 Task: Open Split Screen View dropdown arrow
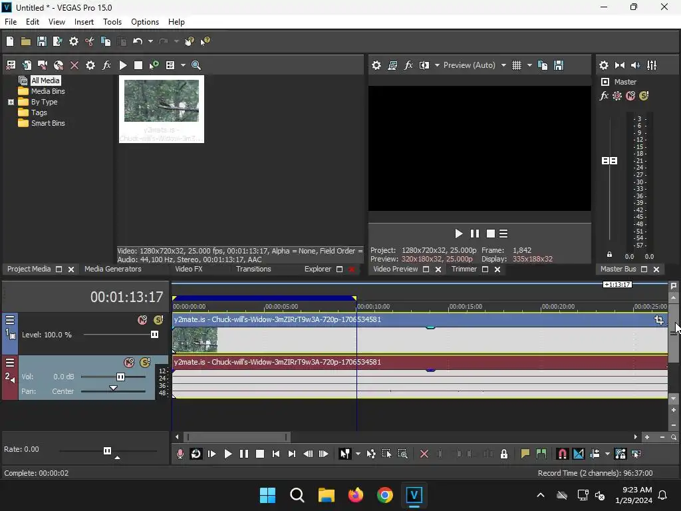tap(437, 65)
